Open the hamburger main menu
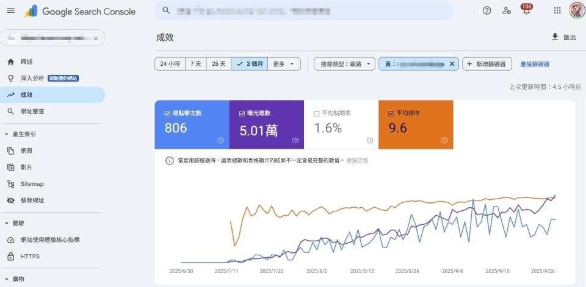Image resolution: width=586 pixels, height=287 pixels. click(10, 10)
